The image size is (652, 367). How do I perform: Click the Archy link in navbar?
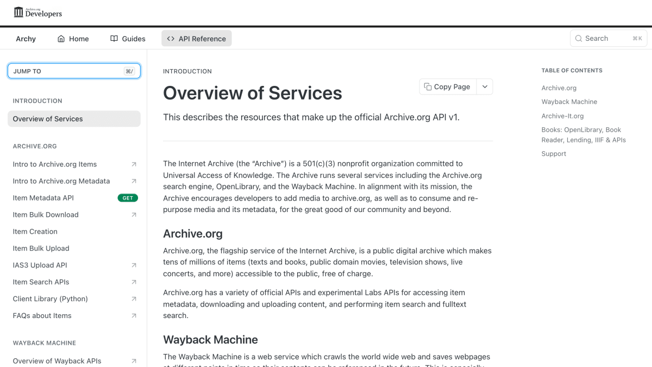point(26,39)
